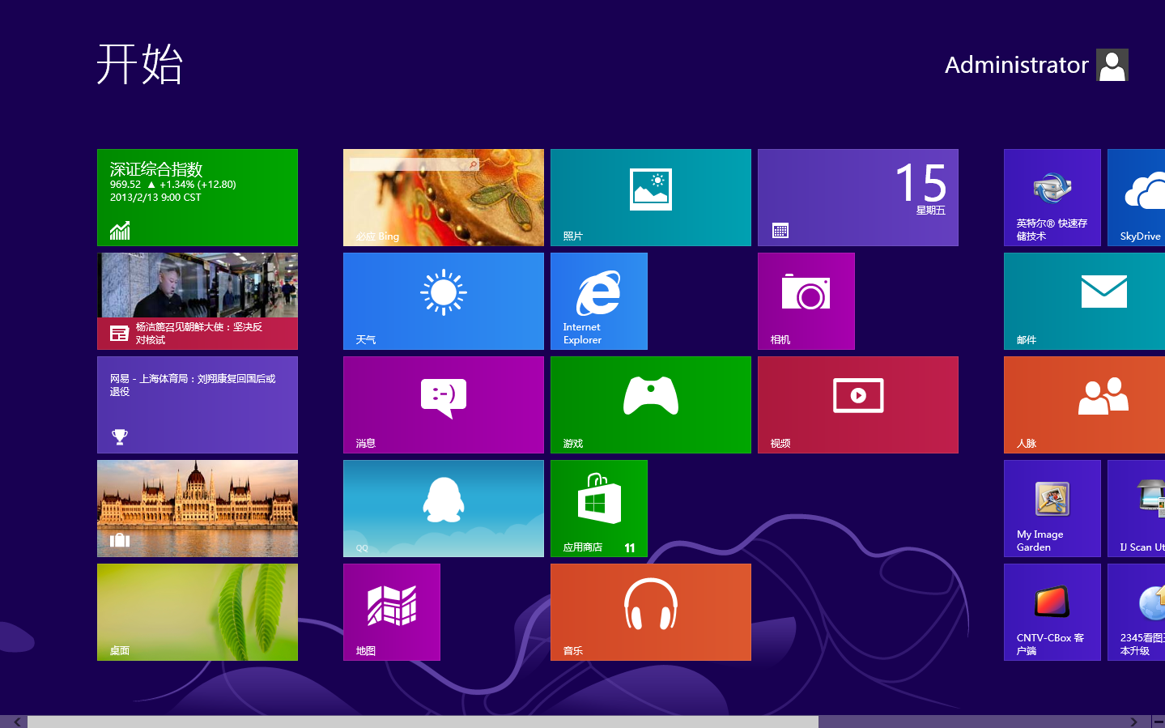Open the CNTV-CBox 客户端 tile
The width and height of the screenshot is (1165, 728).
click(x=1052, y=611)
